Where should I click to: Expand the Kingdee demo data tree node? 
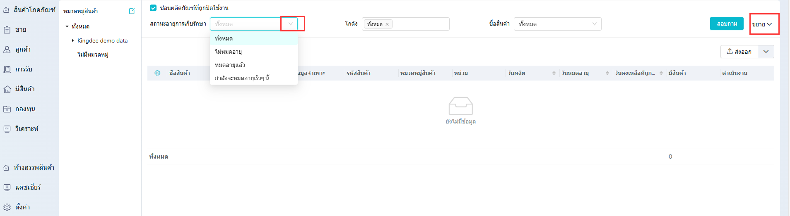coord(73,40)
